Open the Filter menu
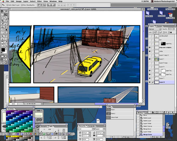 pyautogui.click(x=39, y=1)
